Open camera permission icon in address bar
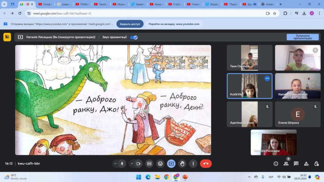 pyautogui.click(x=268, y=13)
